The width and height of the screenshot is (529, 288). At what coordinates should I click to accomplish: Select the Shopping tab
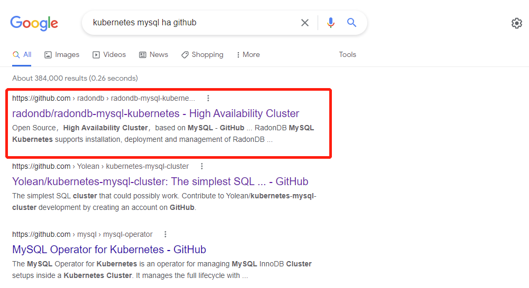[x=202, y=54]
